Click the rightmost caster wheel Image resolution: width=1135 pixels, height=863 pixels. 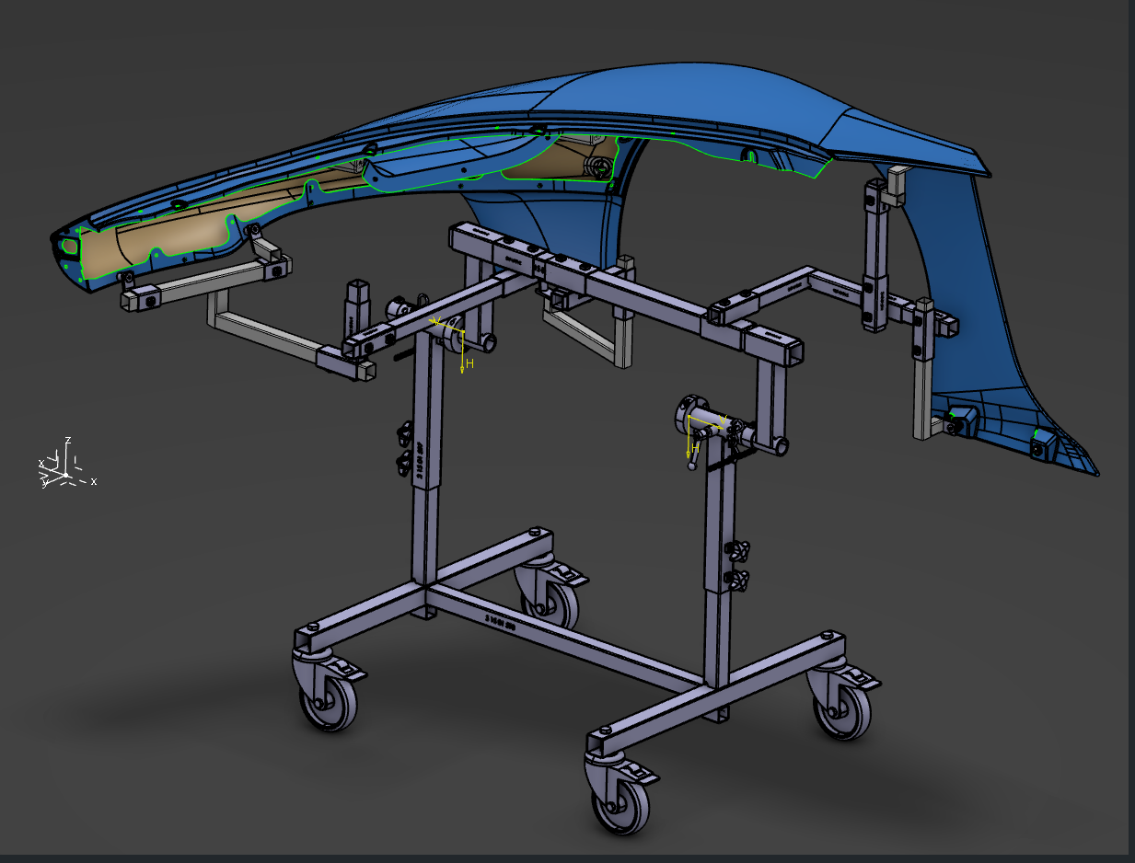click(x=842, y=710)
